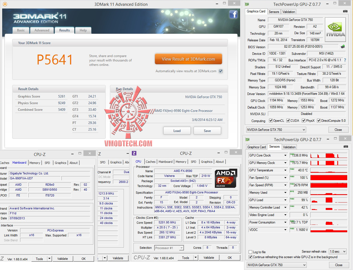This screenshot has height=270, width=353.
Task: Click the Name field 'NVIDIA GeForce GTX 750'
Action: pyautogui.click(x=295, y=20)
